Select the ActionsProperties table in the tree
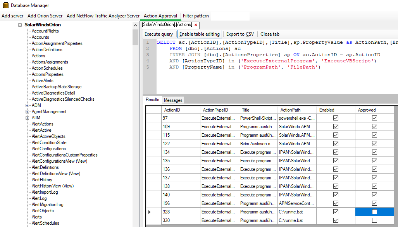Image resolution: width=398 pixels, height=227 pixels. coord(47,74)
